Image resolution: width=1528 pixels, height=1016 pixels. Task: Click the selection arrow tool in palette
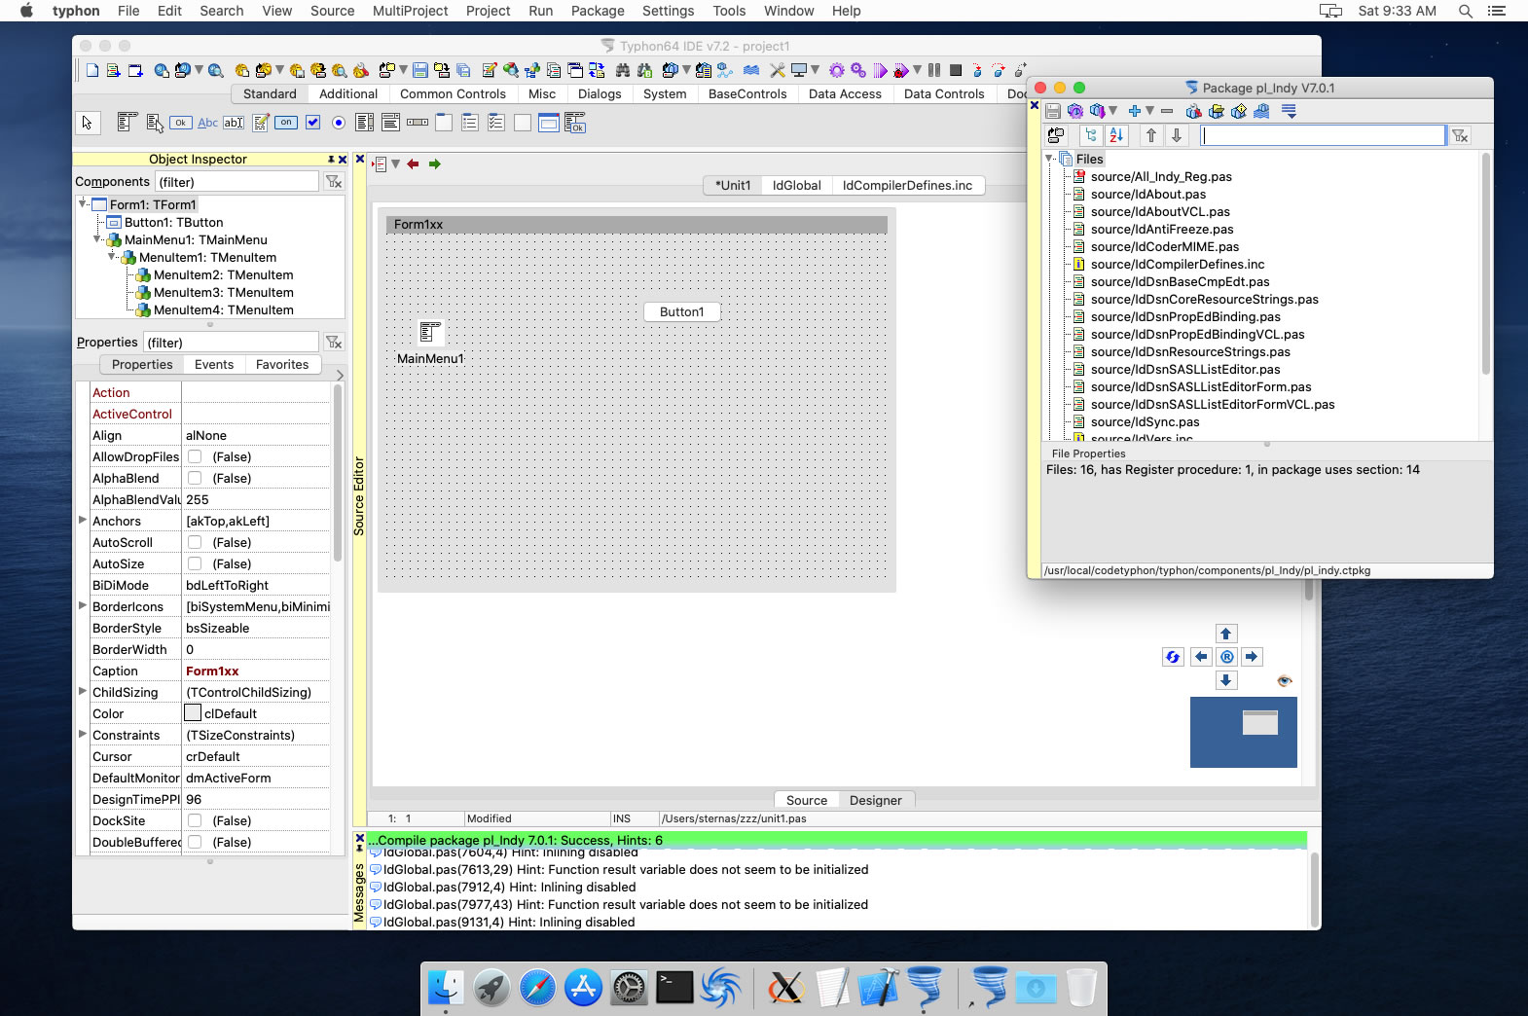[x=87, y=123]
